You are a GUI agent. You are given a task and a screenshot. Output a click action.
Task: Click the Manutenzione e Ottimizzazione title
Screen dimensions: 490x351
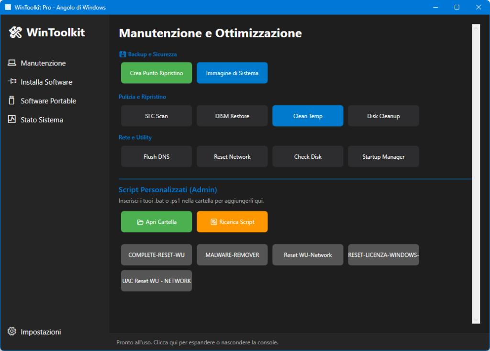point(211,33)
